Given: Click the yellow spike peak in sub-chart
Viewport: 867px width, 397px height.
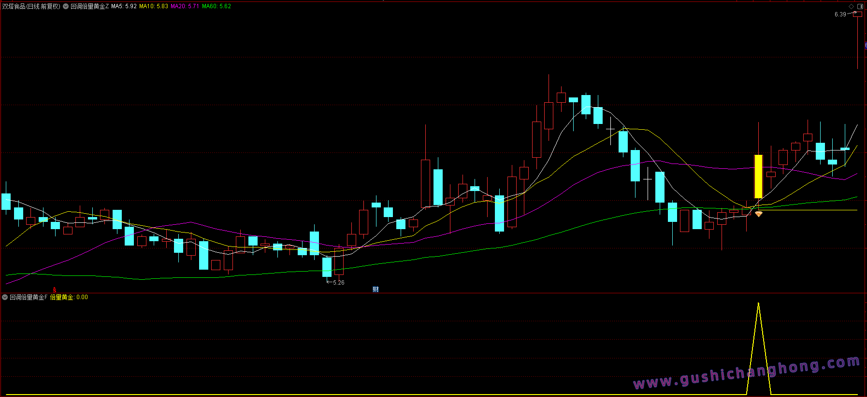Looking at the screenshot, I should (x=758, y=304).
